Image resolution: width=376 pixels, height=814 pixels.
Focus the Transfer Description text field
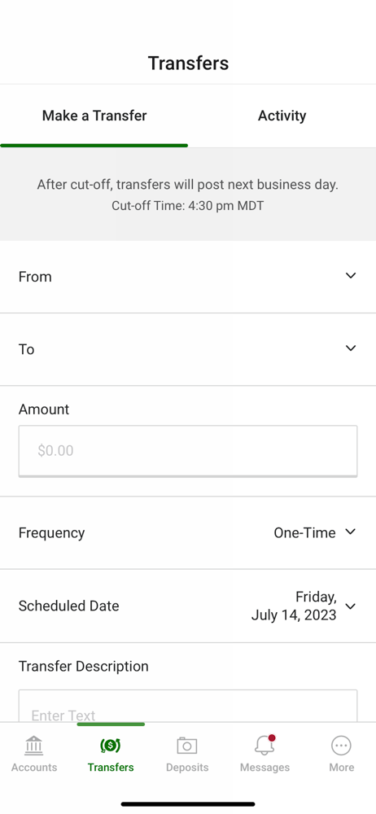click(x=188, y=706)
